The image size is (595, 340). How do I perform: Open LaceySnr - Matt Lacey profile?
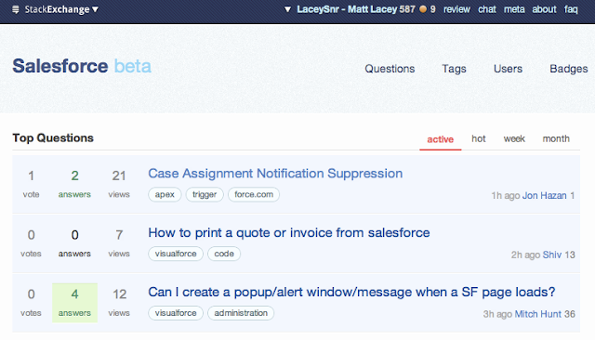pyautogui.click(x=347, y=9)
